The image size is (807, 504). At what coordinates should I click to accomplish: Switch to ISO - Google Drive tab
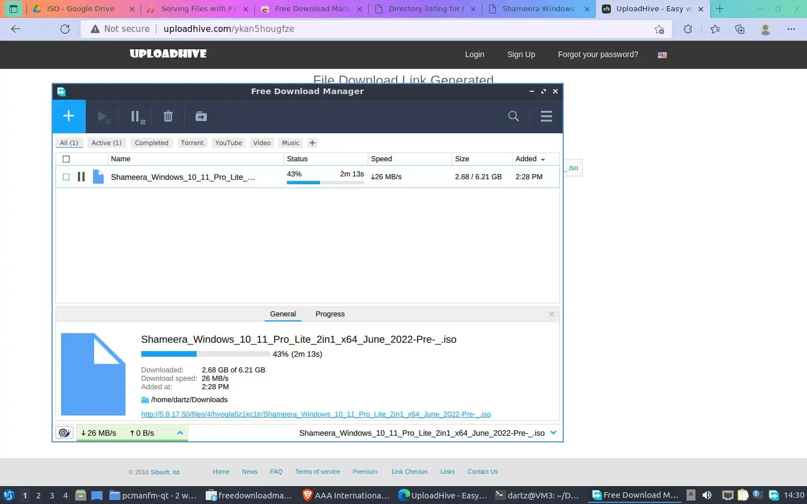coord(80,9)
